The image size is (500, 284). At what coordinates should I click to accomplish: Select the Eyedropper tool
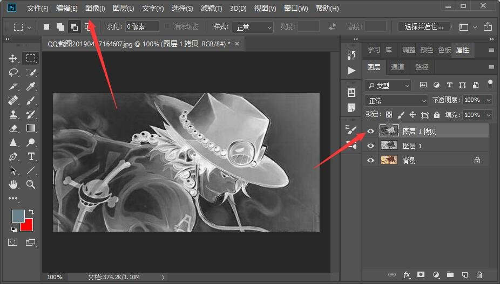point(31,87)
